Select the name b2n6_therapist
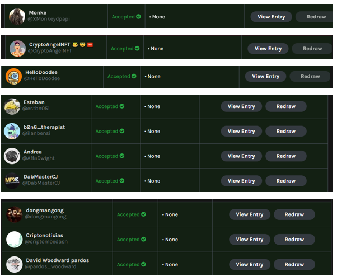This screenshot has width=337, height=276. click(x=44, y=127)
